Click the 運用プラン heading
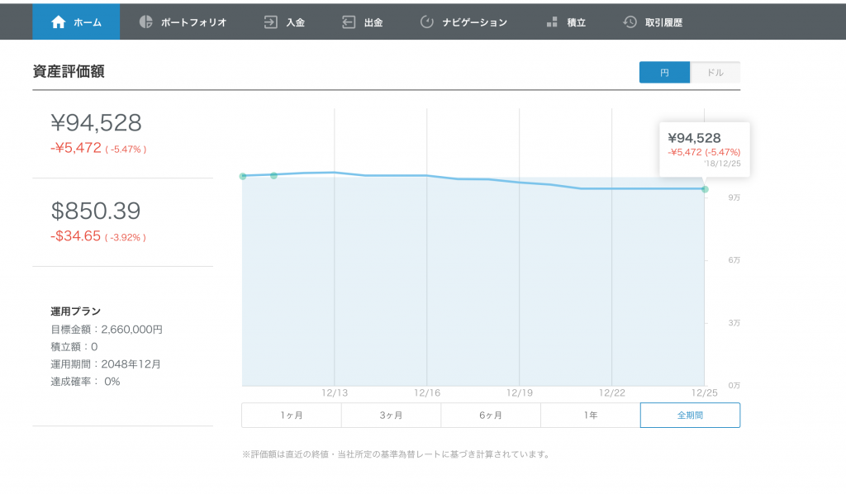 pos(75,311)
